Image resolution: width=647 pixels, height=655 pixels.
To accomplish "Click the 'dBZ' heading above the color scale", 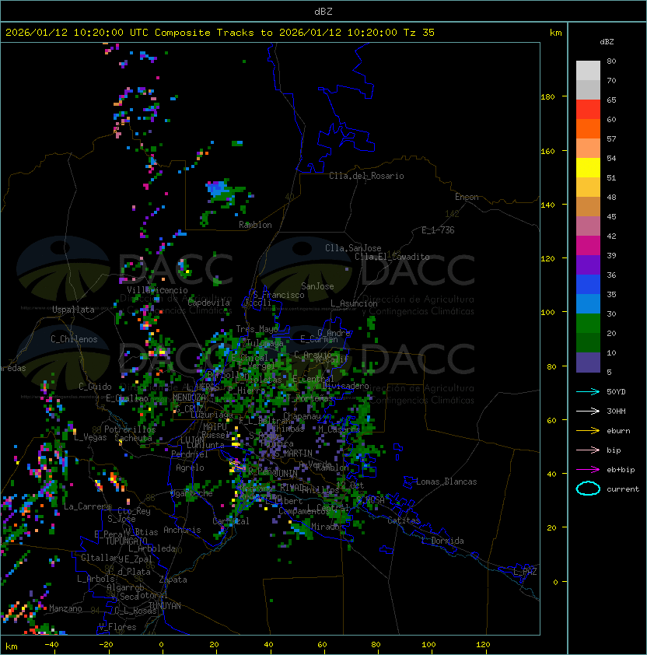I will point(607,42).
